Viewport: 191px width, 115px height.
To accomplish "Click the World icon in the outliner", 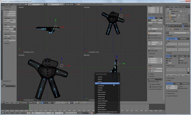I will 170,13.
